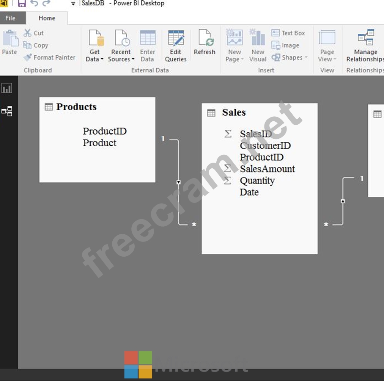The width and height of the screenshot is (384, 381).
Task: Select the SalesID field in Sales table
Action: click(256, 134)
